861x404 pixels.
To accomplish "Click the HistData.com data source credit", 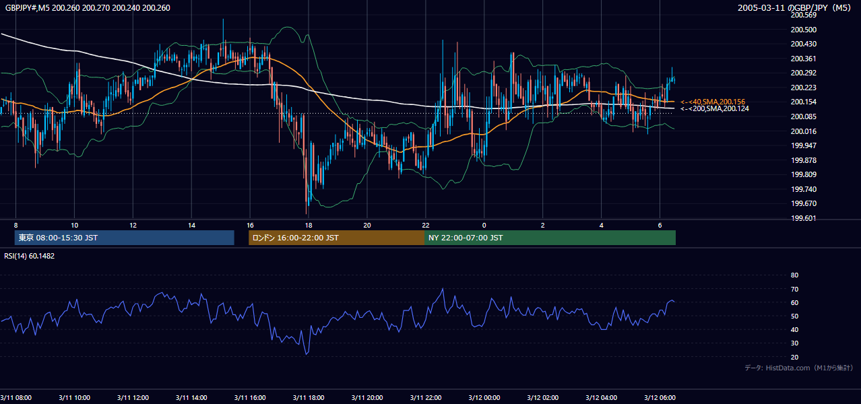I will click(800, 368).
